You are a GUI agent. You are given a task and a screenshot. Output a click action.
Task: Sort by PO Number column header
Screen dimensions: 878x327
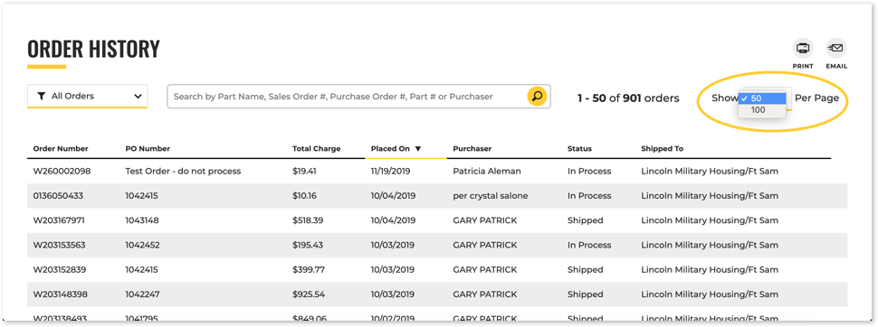coord(148,149)
